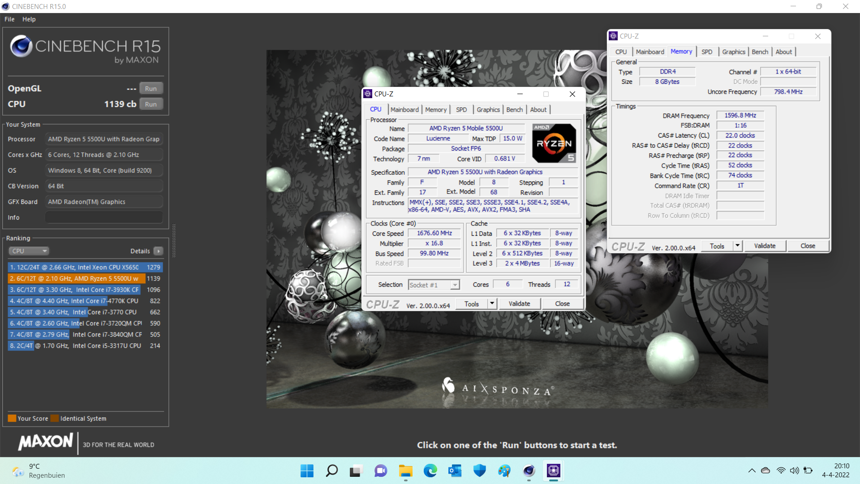Open the Chat app on taskbar

pos(381,471)
